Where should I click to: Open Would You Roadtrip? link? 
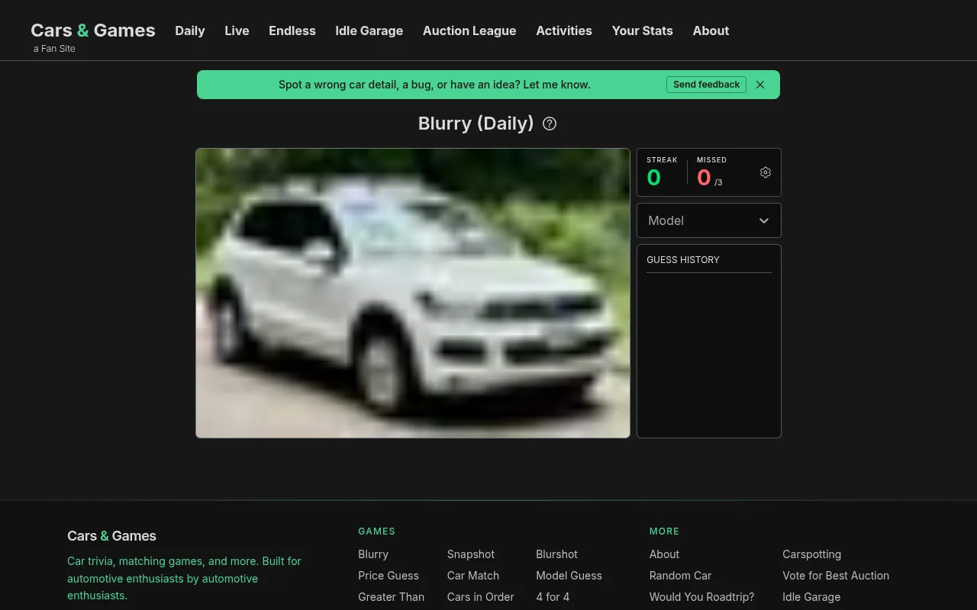pyautogui.click(x=701, y=597)
